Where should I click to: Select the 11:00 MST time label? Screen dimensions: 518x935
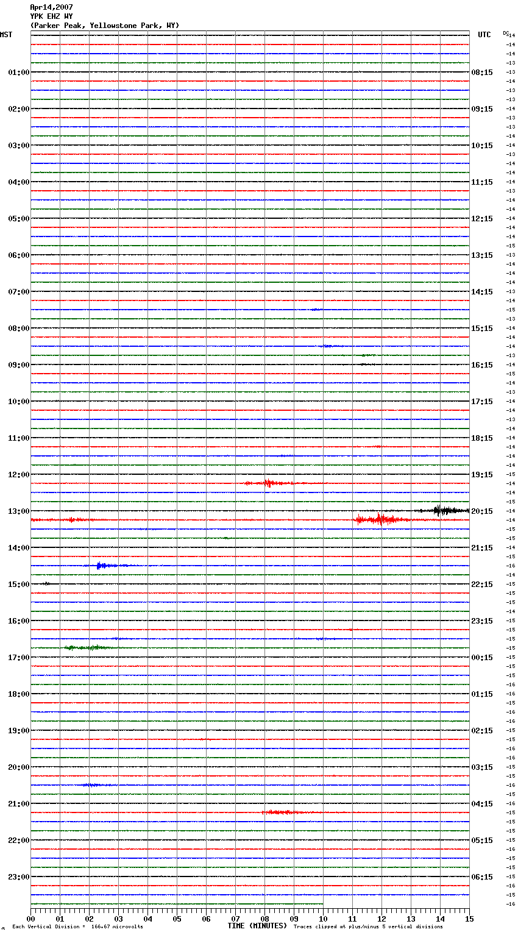(x=18, y=438)
